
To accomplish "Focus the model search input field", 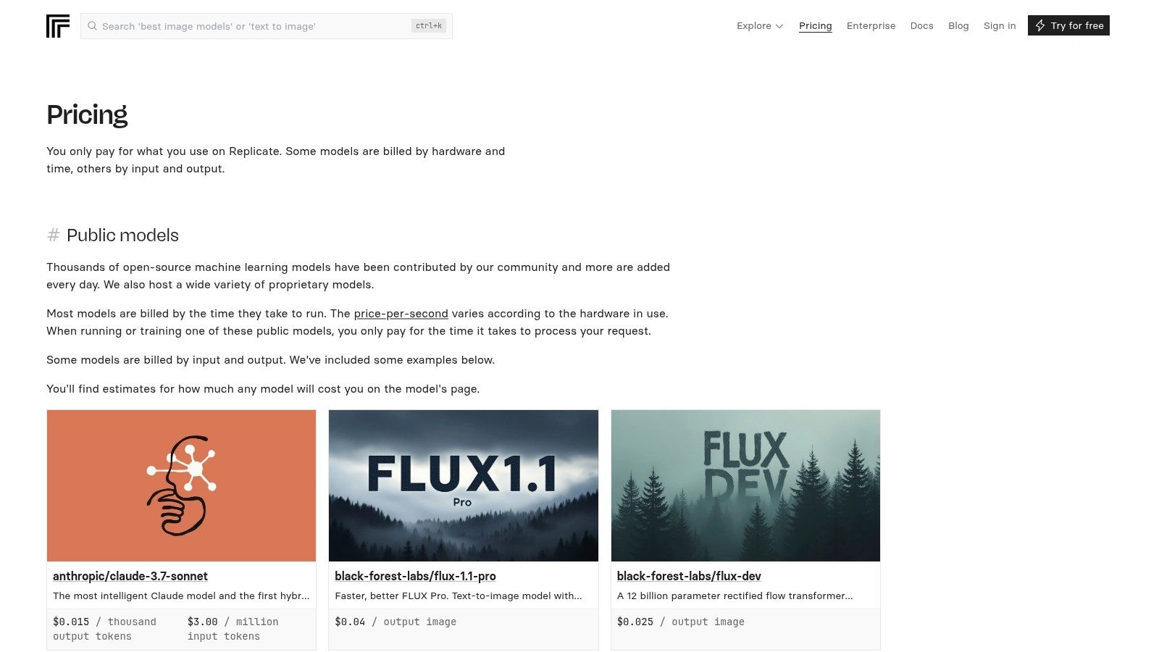I will pos(267,26).
